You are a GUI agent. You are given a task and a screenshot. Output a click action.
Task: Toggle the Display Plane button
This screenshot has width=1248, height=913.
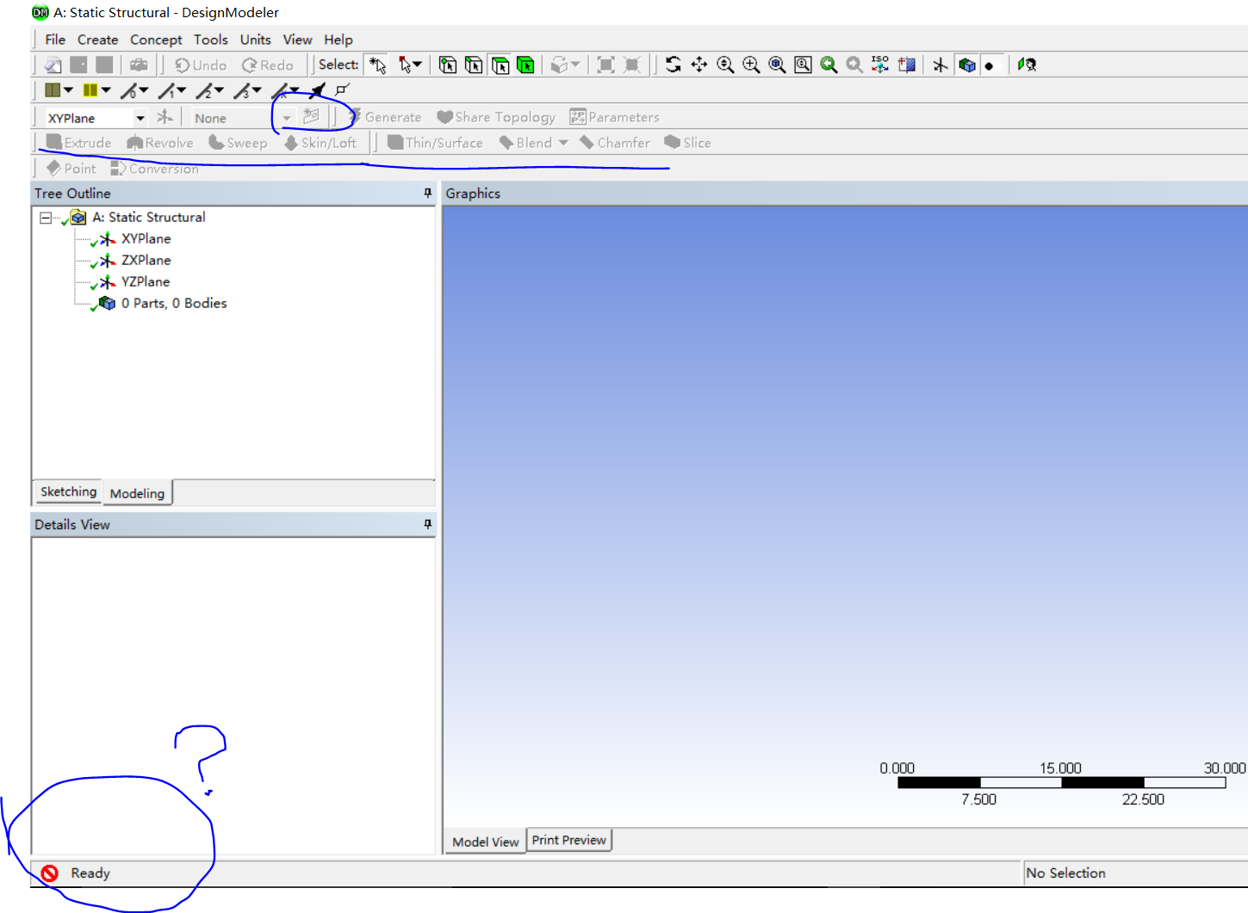(x=941, y=65)
